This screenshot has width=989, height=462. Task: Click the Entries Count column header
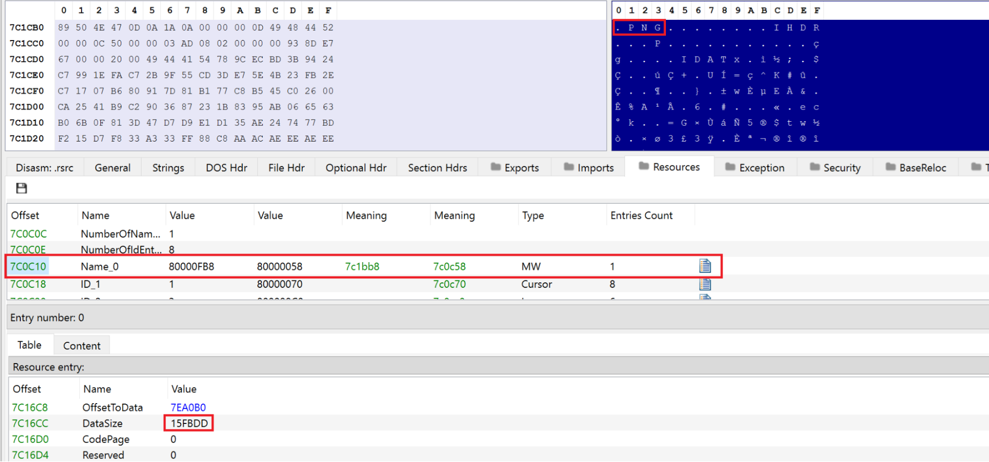pyautogui.click(x=641, y=216)
